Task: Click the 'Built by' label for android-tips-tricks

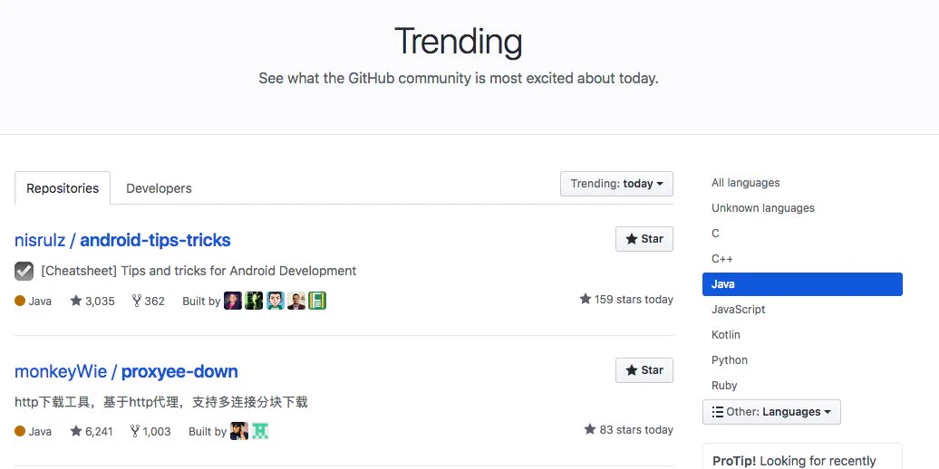Action: click(201, 301)
